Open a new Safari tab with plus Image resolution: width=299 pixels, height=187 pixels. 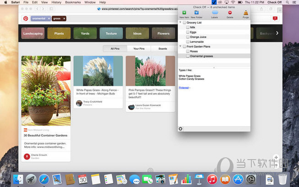pos(280,10)
